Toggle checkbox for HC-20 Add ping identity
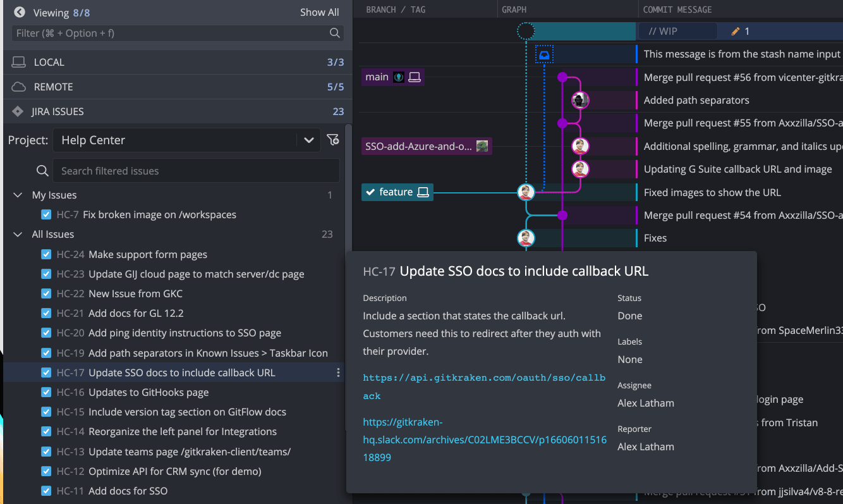The image size is (843, 504). point(45,333)
